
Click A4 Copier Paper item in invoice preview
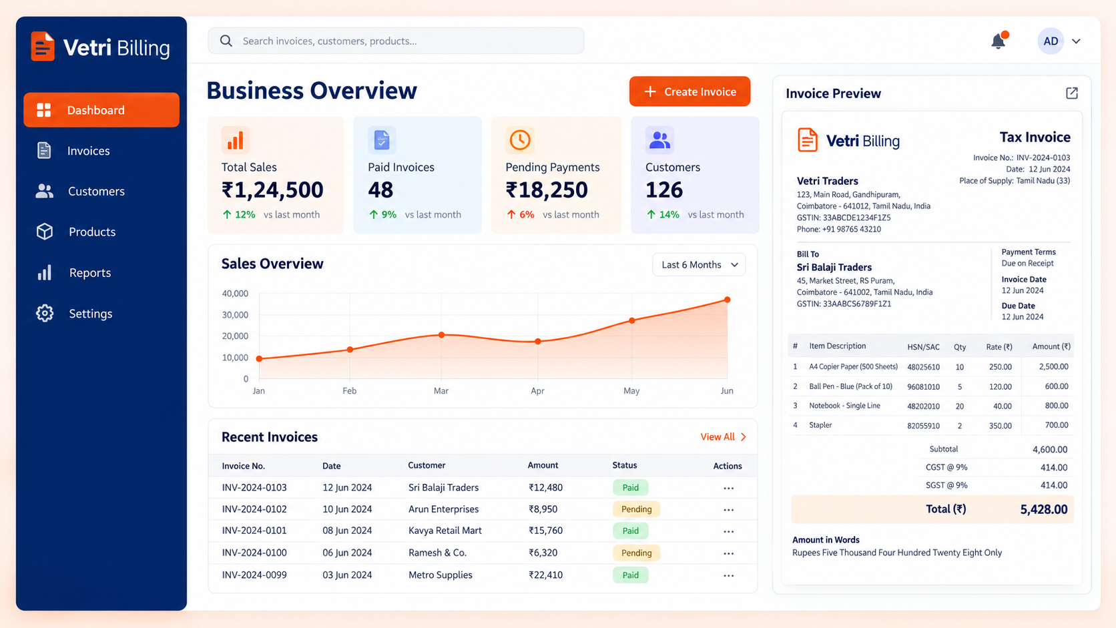tap(853, 366)
